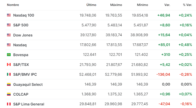
Task: Click the Mexico flag beside S&P/BMV IPC
Action: (x=9, y=74)
